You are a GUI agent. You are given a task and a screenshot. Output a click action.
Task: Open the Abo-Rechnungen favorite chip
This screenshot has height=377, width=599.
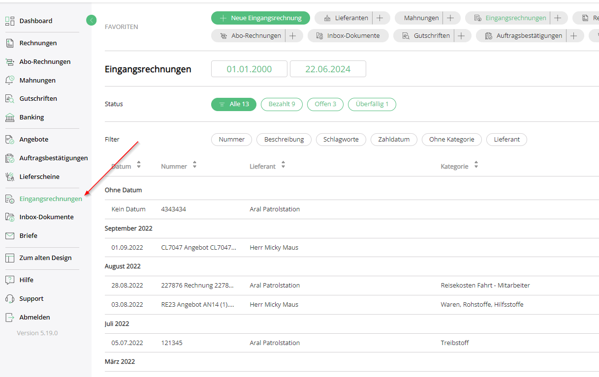[249, 35]
